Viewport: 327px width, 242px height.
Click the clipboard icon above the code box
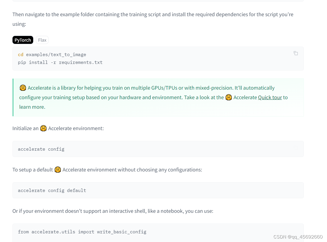tap(295, 53)
